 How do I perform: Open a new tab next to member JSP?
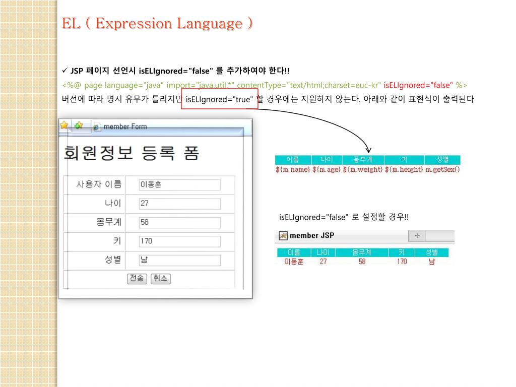417,236
